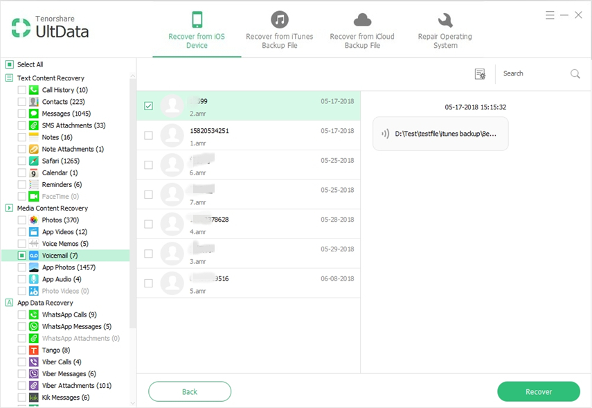Image resolution: width=592 pixels, height=408 pixels.
Task: Click the Viber Calls icon
Action: [33, 362]
